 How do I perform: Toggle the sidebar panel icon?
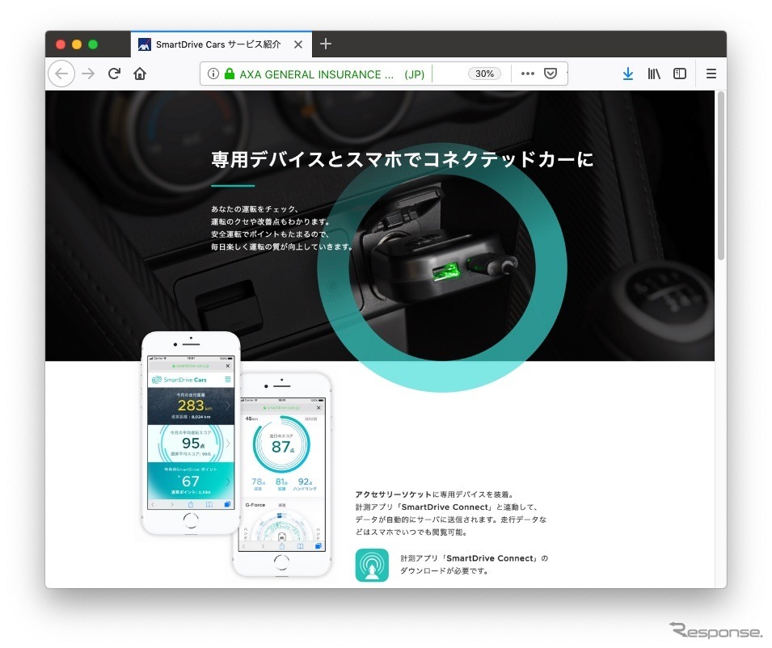pos(680,74)
